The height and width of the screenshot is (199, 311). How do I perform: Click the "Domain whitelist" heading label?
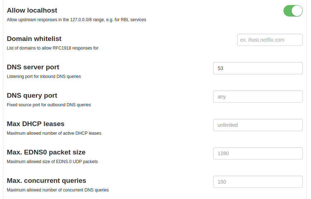point(34,39)
